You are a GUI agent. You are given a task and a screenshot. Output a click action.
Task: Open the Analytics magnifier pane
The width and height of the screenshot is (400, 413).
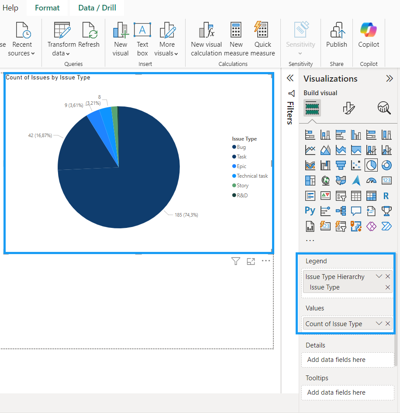click(x=384, y=107)
